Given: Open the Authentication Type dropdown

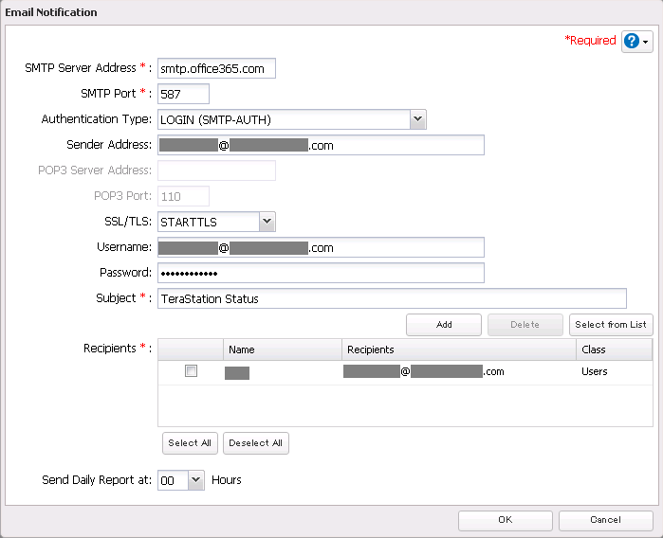Looking at the screenshot, I should [x=417, y=119].
